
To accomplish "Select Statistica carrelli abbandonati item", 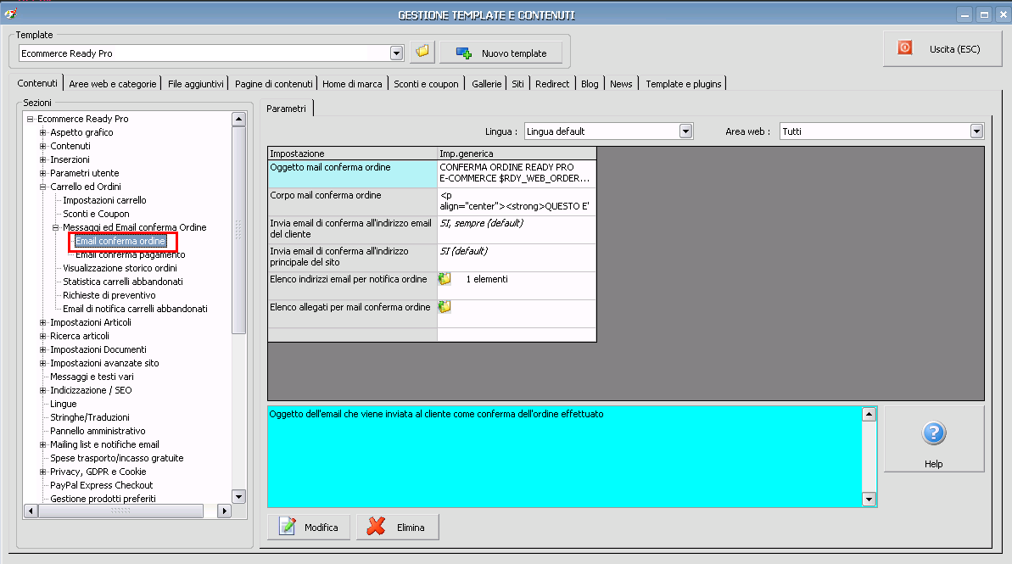I will 123,282.
